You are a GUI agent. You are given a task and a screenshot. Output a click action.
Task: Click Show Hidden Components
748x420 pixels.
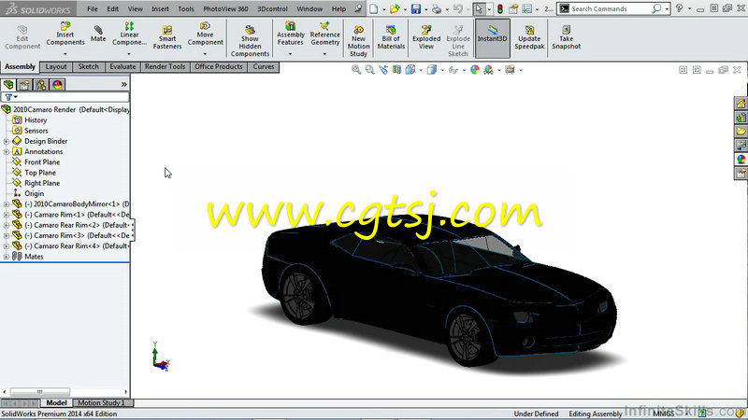(x=250, y=41)
